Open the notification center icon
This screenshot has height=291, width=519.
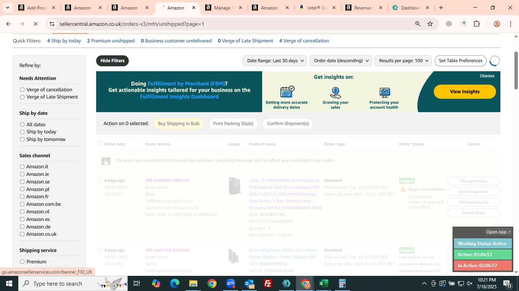click(508, 283)
